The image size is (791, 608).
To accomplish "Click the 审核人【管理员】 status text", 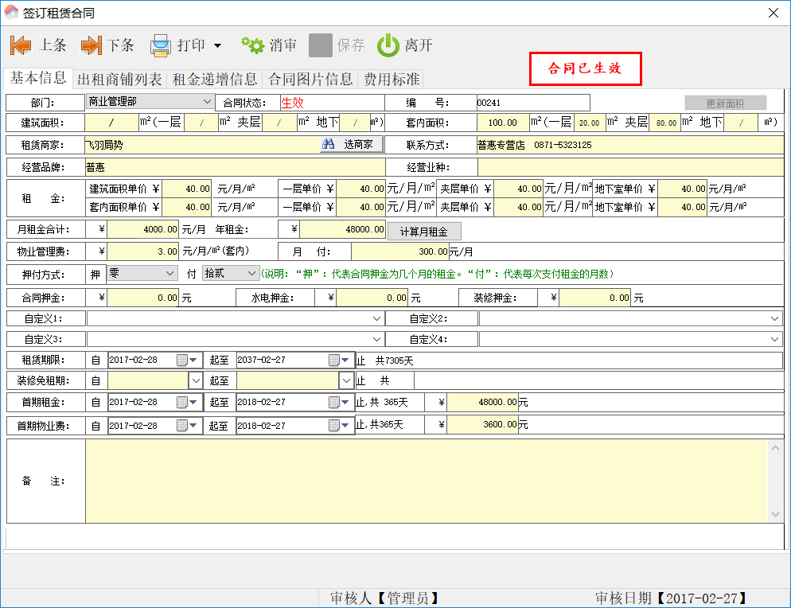I will click(x=384, y=598).
